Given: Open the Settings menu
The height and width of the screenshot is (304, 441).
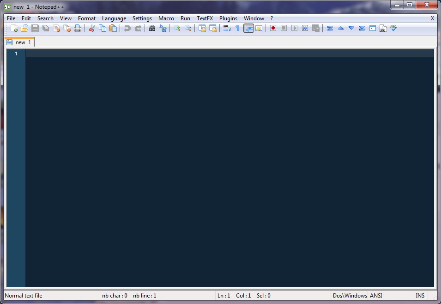Looking at the screenshot, I should 142,18.
